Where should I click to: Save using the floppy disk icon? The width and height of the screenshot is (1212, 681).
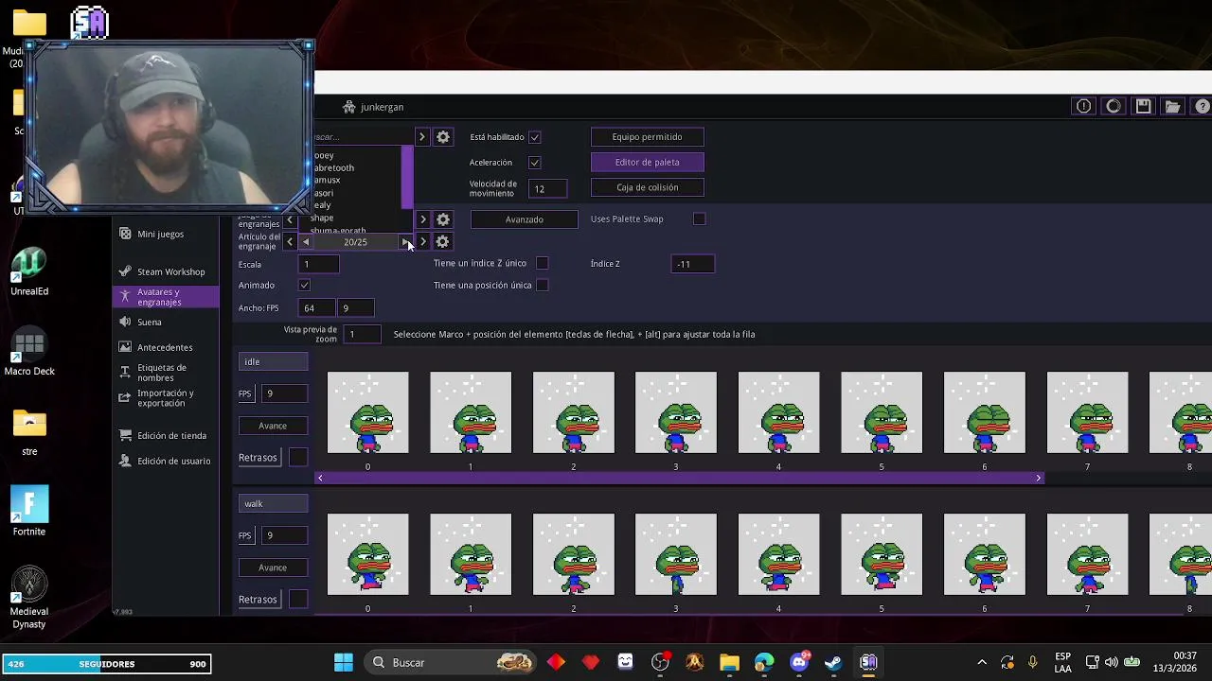tap(1143, 107)
